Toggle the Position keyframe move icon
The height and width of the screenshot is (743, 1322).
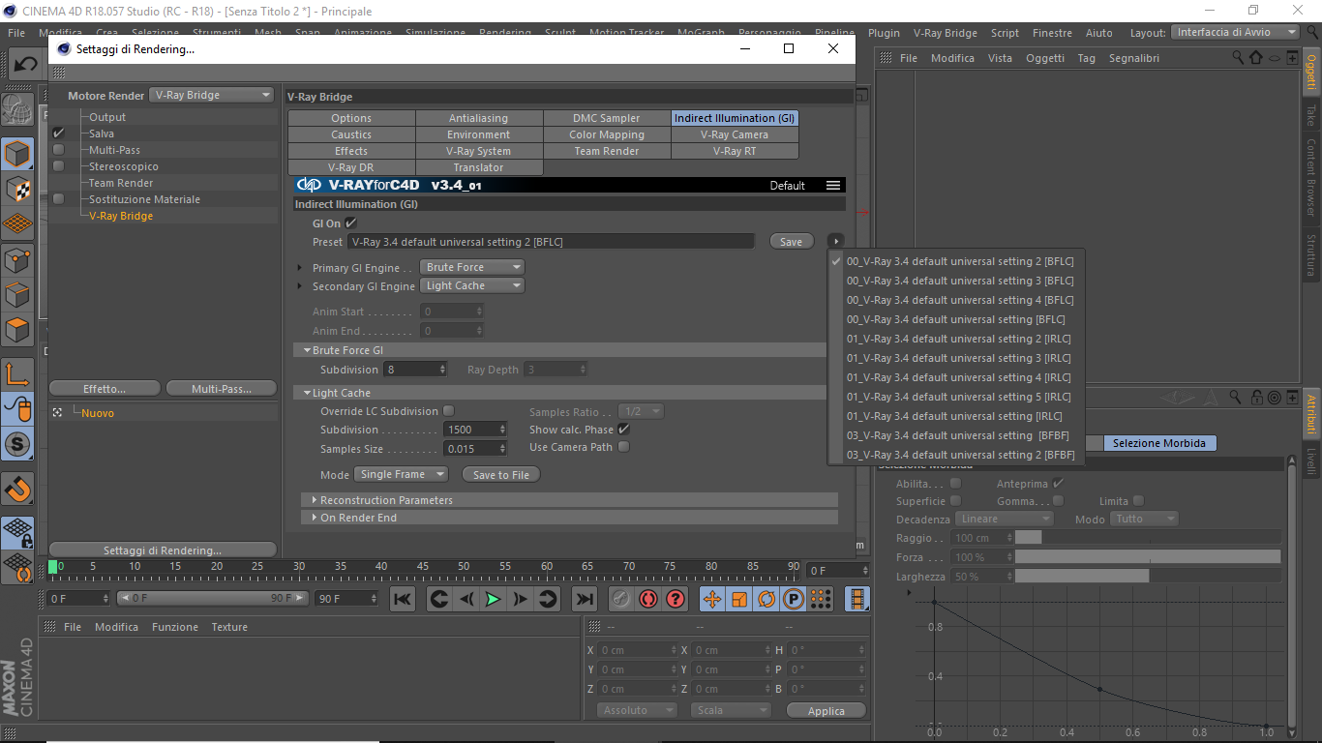click(x=712, y=599)
